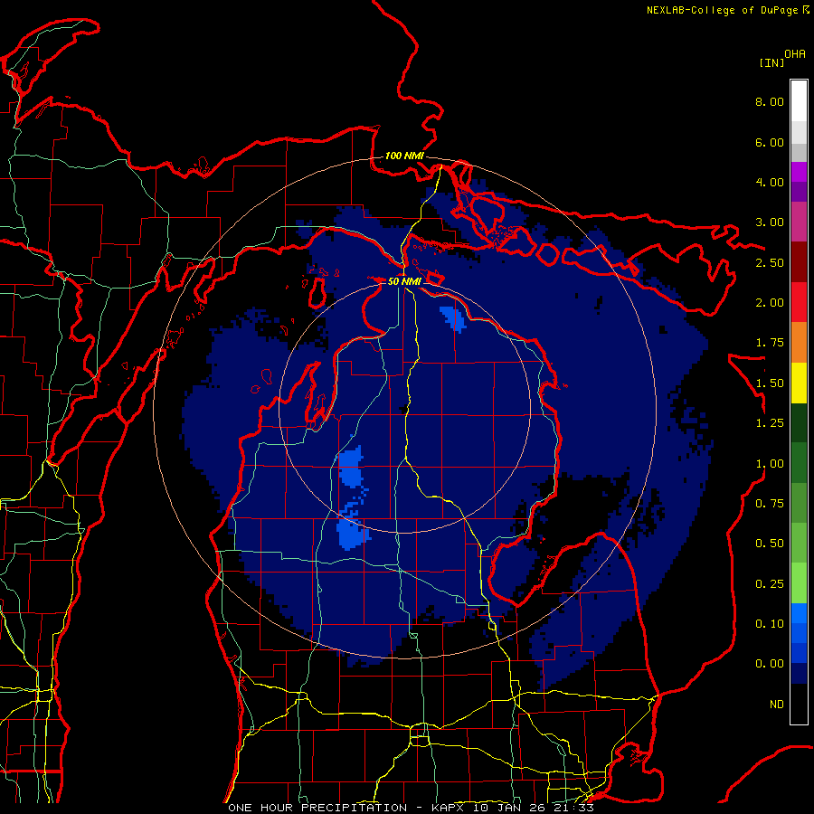Click the 8.00 legend value
This screenshot has width=814, height=814.
click(x=770, y=101)
